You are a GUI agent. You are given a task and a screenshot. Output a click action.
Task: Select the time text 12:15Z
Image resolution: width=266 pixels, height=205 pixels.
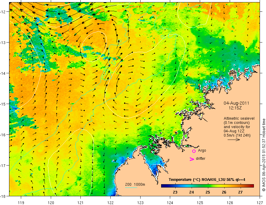235,108
